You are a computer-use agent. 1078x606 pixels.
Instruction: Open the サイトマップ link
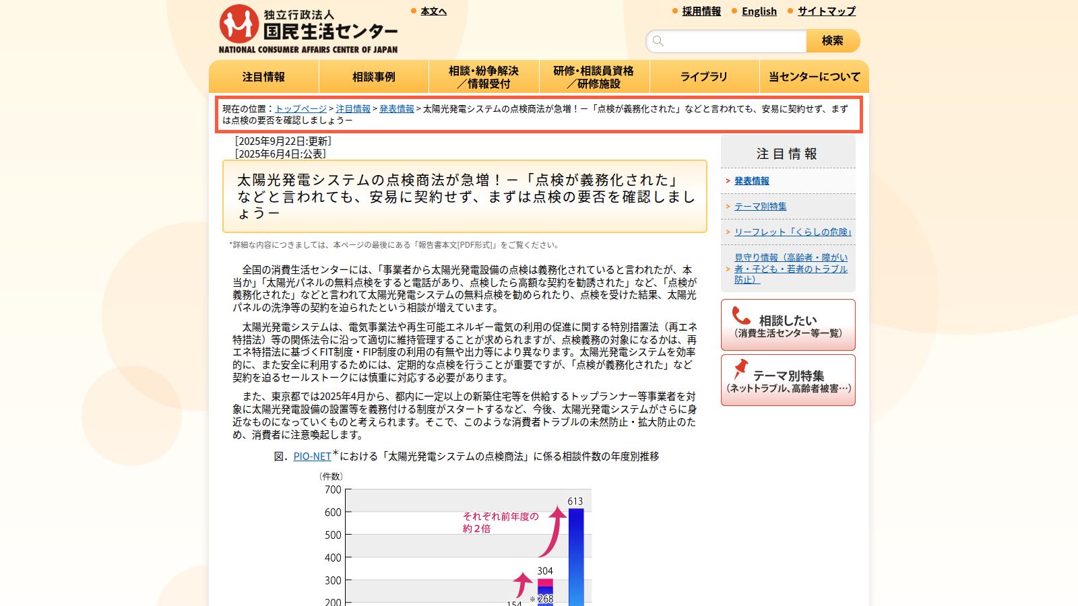[x=827, y=11]
